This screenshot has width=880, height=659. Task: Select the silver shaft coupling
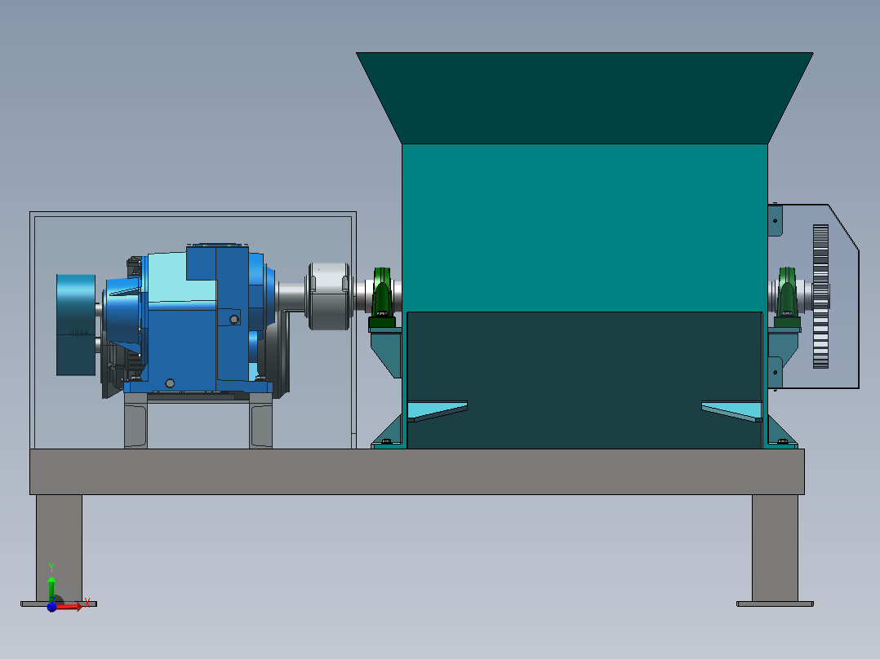point(328,295)
